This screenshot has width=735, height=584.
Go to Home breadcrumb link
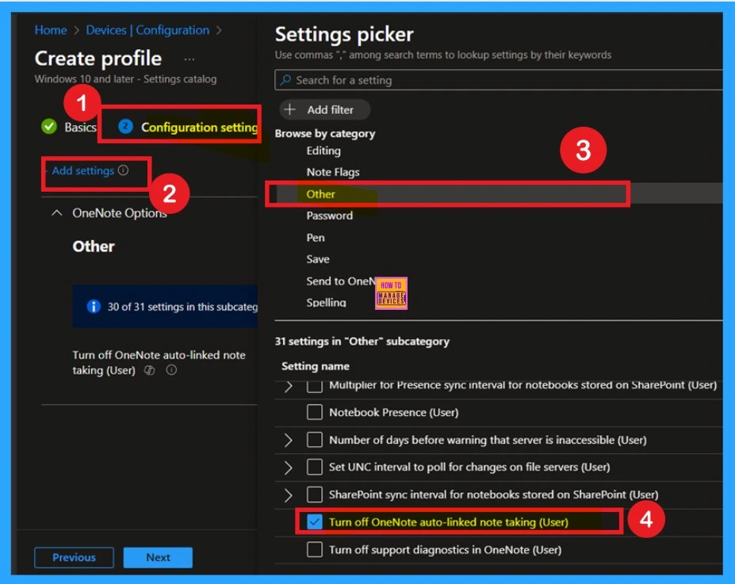(x=51, y=30)
